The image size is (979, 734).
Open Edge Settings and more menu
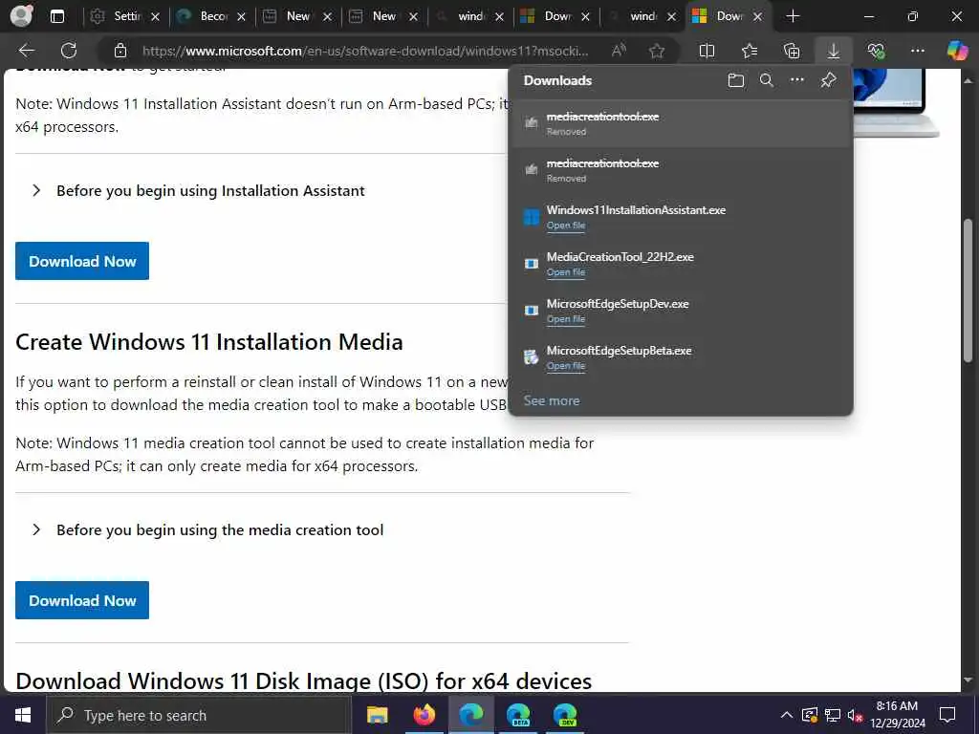917,51
